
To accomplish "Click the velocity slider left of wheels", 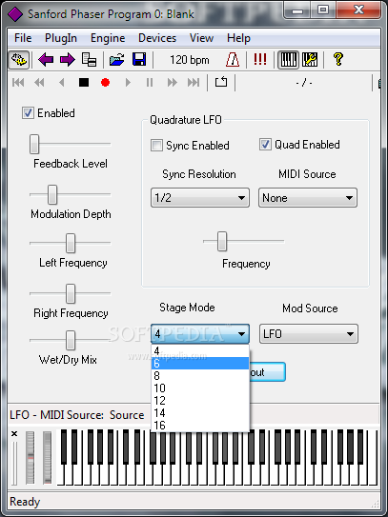I will tap(14, 464).
